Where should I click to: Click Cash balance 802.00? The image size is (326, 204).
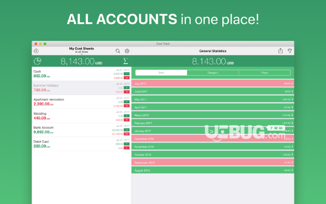(x=42, y=76)
